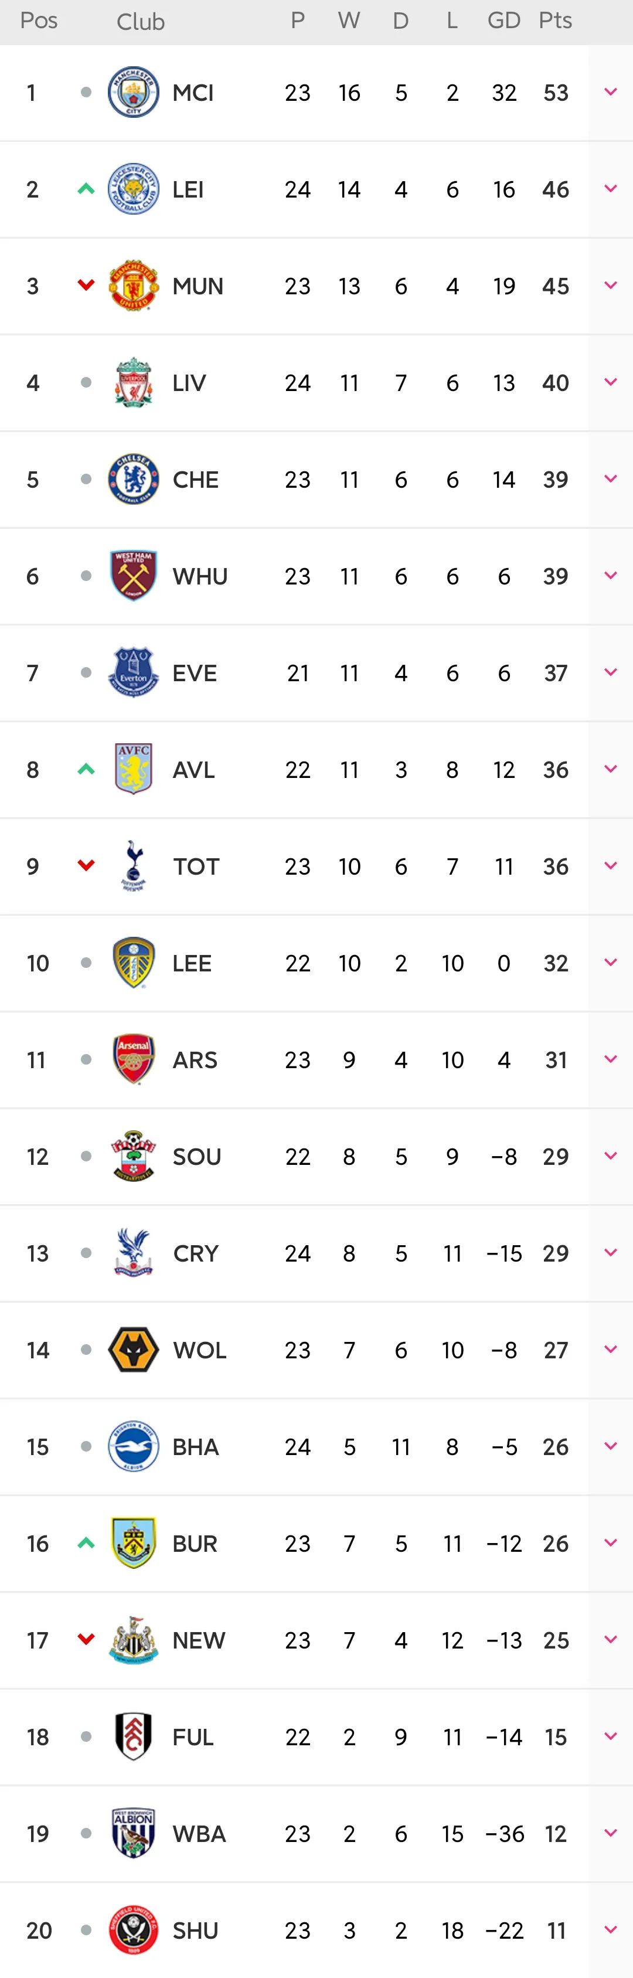Click the red down arrow beside TOT
633x1978 pixels.
coord(86,866)
